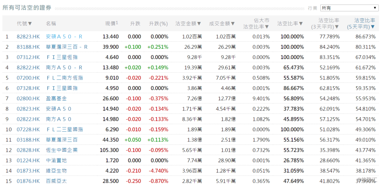Open stock code 01876.HK link
This screenshot has width=380, height=185.
click(28, 181)
